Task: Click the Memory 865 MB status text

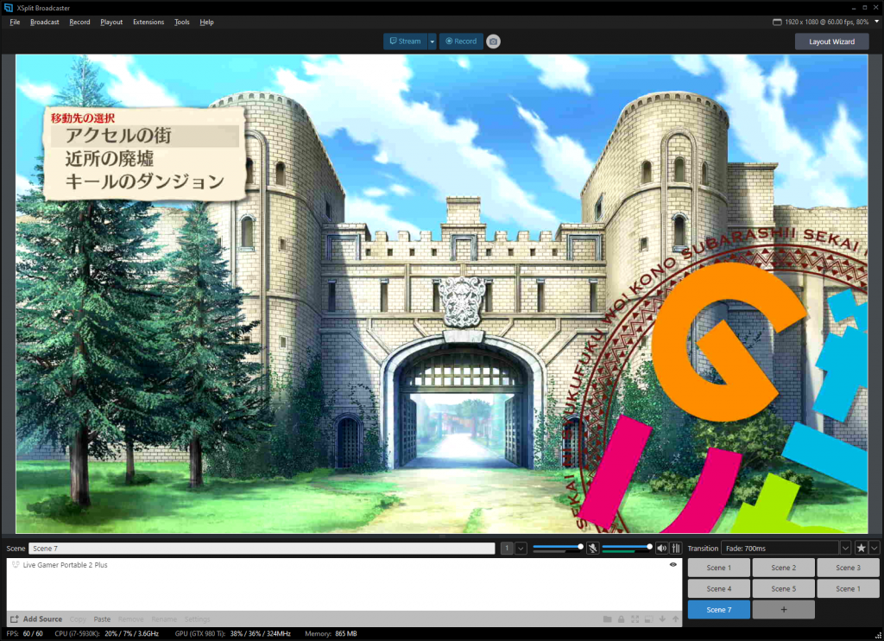Action: pyautogui.click(x=331, y=634)
